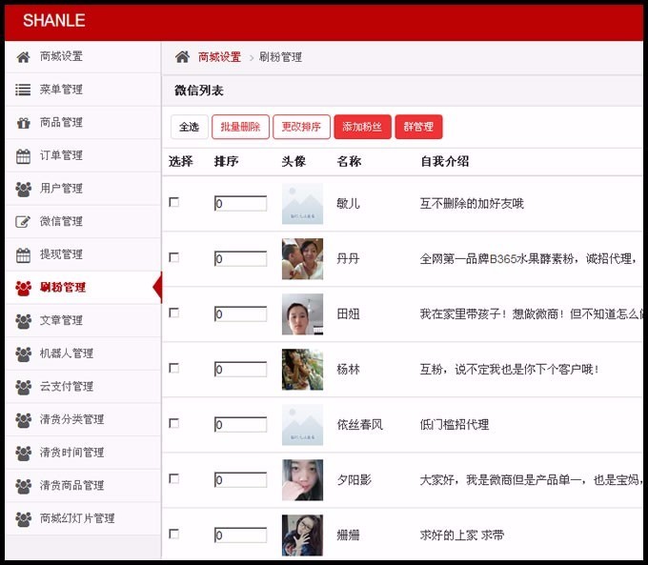Click the sort input for 姗姗
Screen dimensions: 648x565
point(240,535)
